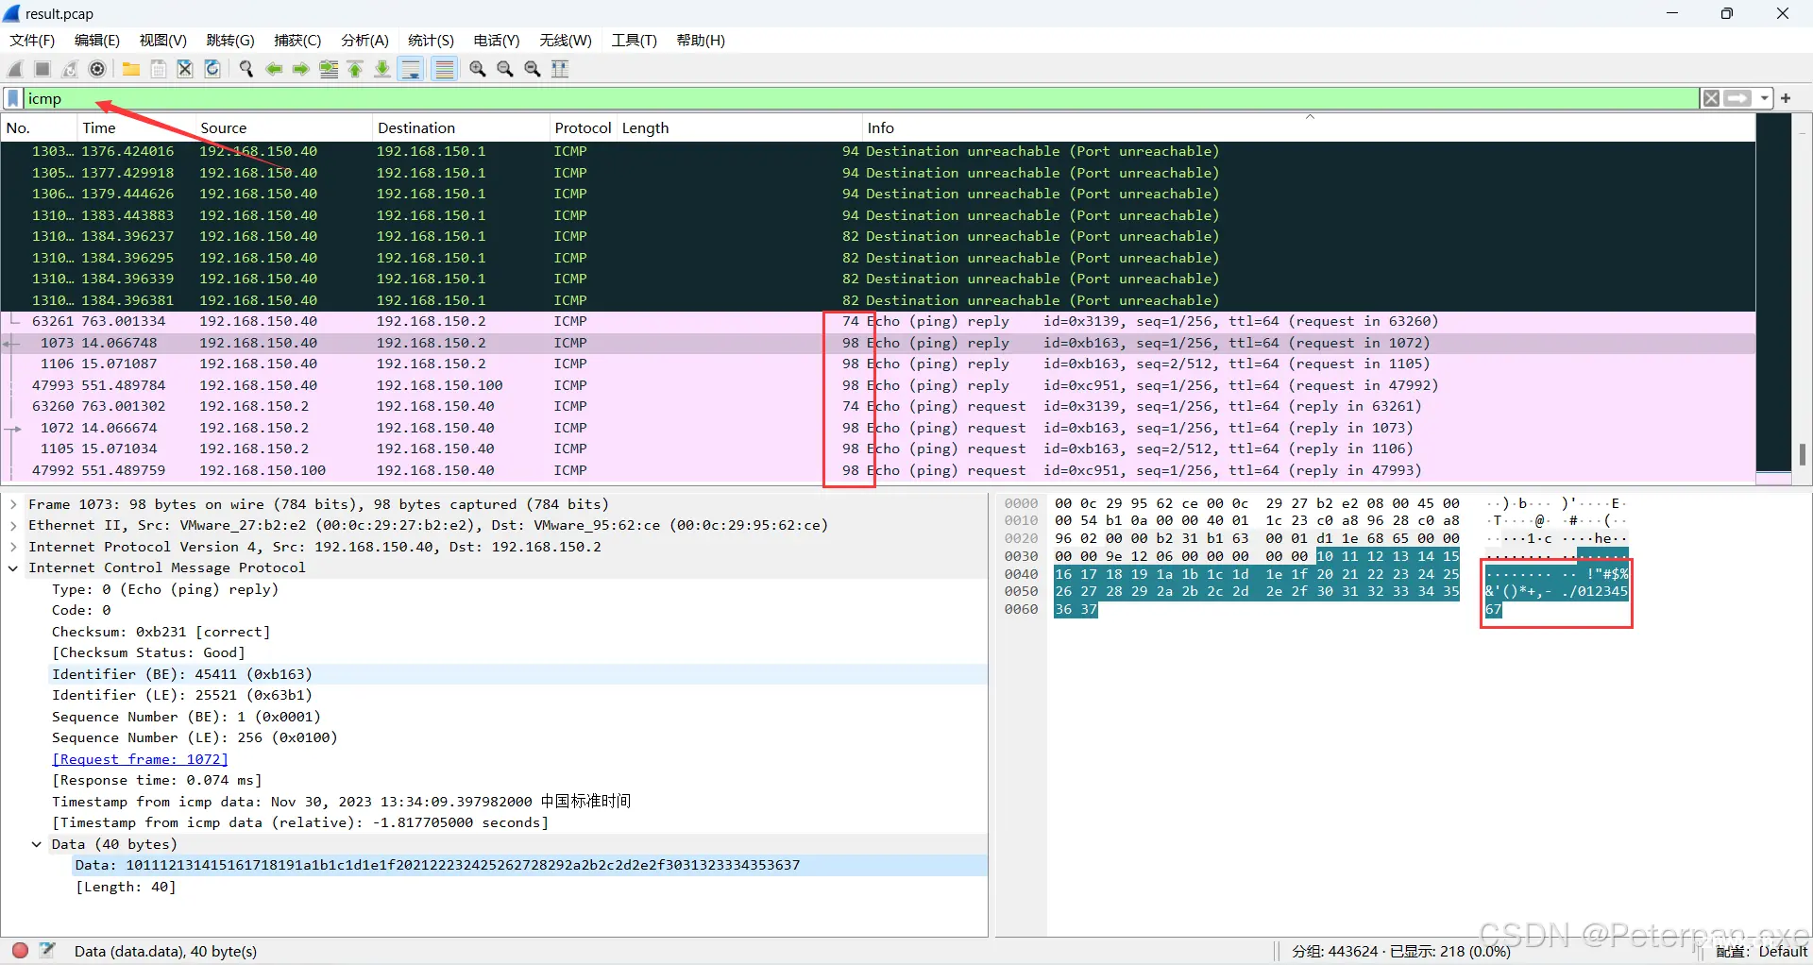
Task: Jump to first packet icon
Action: (x=355, y=69)
